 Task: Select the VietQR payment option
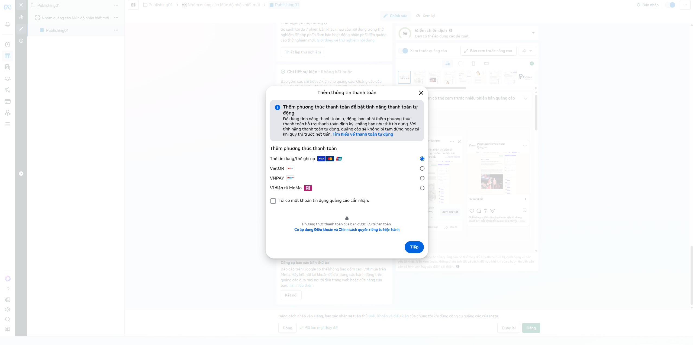[x=422, y=168]
